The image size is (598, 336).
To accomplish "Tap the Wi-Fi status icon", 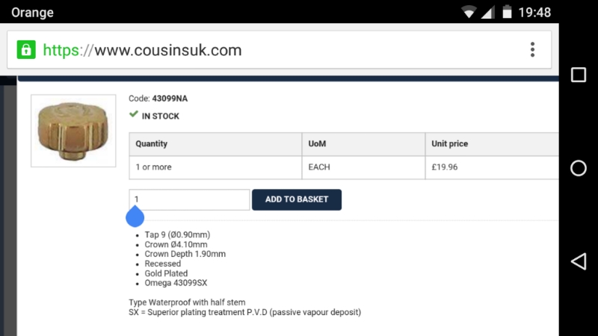I will coord(469,13).
